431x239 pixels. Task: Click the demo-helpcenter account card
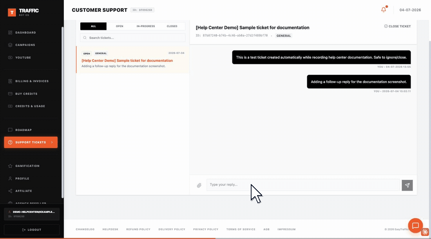click(x=32, y=214)
